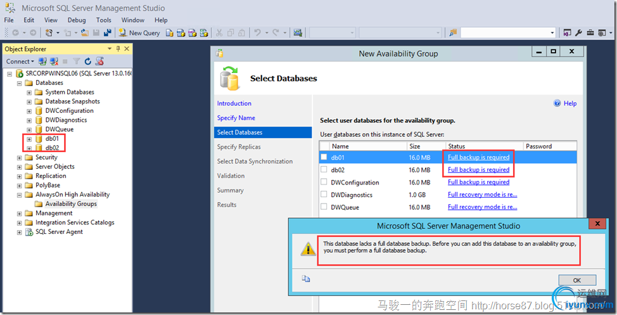Click the Open File folder icon

[85, 33]
